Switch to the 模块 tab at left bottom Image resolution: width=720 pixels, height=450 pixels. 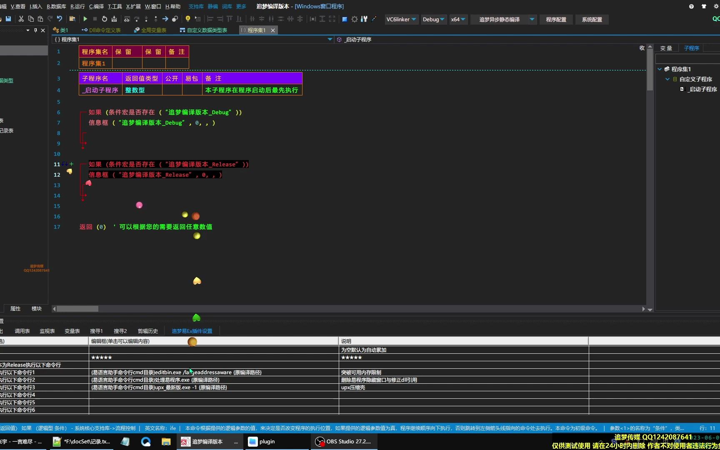coord(37,309)
